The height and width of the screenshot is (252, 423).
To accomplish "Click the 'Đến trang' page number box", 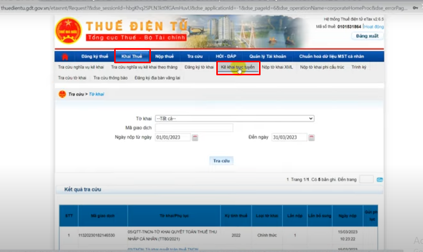I will tap(367, 179).
